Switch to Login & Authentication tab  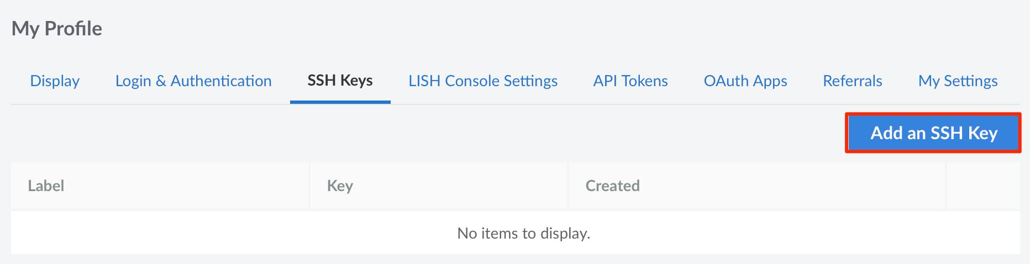tap(193, 81)
